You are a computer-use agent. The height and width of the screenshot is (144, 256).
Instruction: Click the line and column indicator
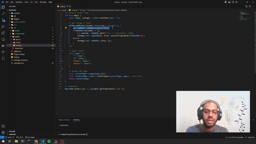(x=234, y=137)
